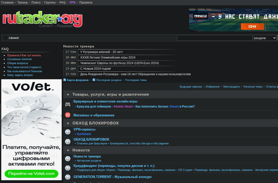Open Авторские раздачи subforum link
Image resolution: width=278 pixels, height=183 pixels.
tap(89, 161)
